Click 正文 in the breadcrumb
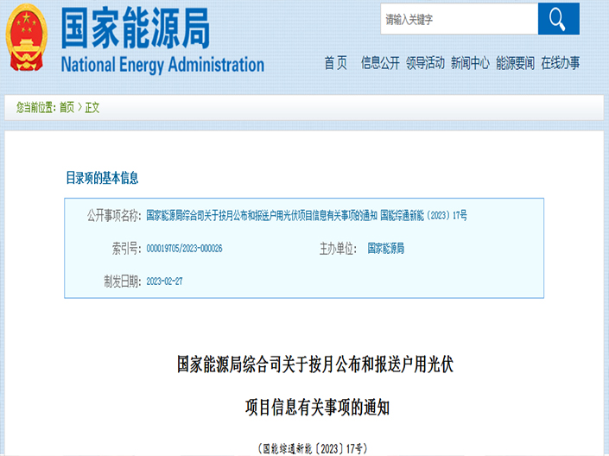 (92, 108)
